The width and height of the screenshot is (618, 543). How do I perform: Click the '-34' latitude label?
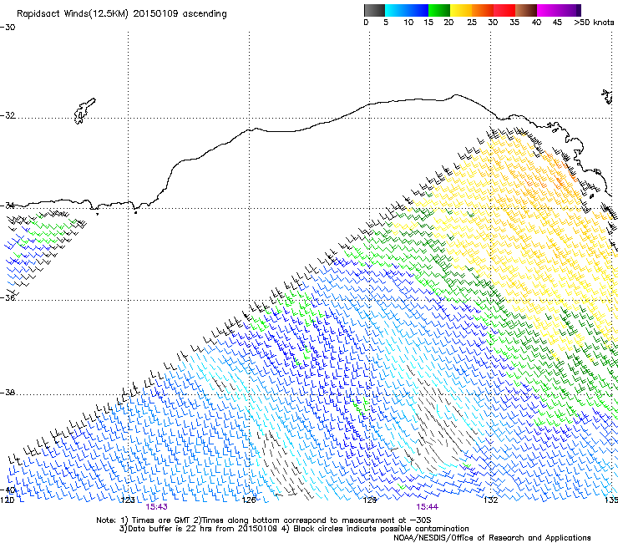point(8,206)
